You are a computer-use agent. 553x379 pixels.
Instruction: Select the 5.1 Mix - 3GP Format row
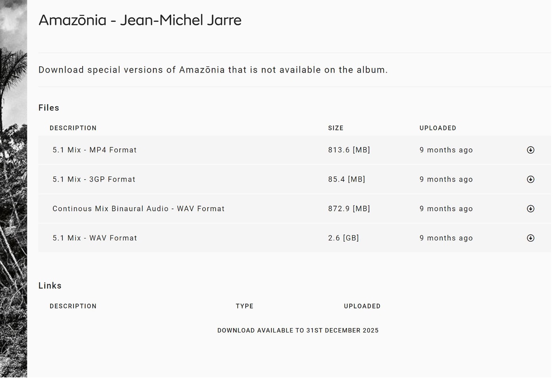(295, 179)
